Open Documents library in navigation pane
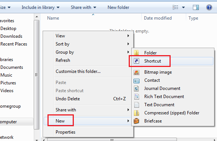The width and height of the screenshot is (217, 141). point(11,67)
